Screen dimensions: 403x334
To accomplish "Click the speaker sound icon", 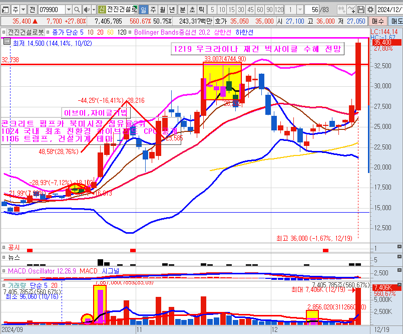I will (87, 10).
